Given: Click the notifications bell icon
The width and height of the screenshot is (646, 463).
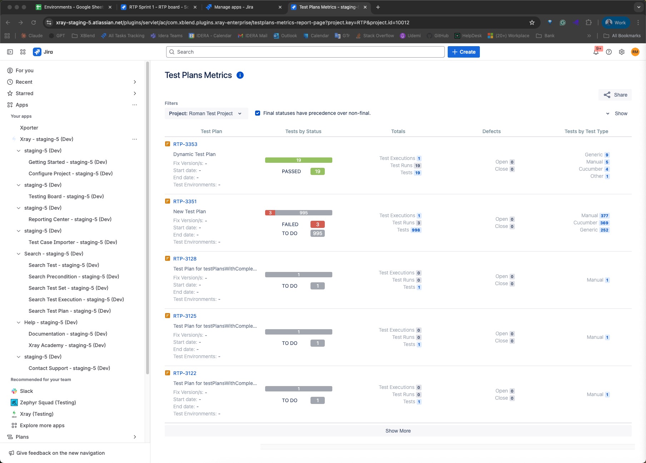Looking at the screenshot, I should point(596,52).
